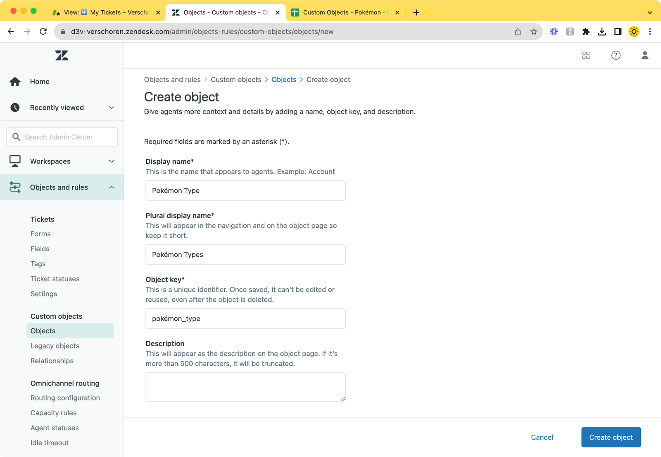This screenshot has height=457, width=661.
Task: Open the Zendesk products grid icon
Action: [586, 55]
